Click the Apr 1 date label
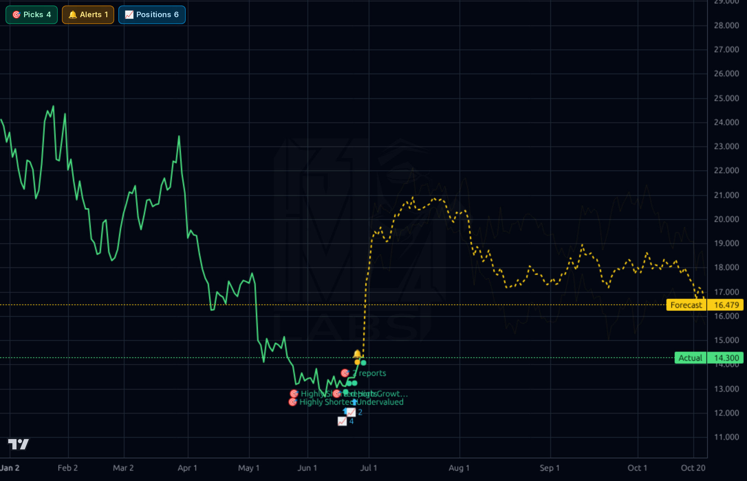The image size is (747, 481). (x=187, y=468)
